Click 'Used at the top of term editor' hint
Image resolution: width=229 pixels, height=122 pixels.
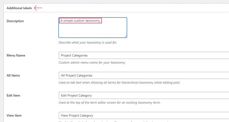point(109,103)
